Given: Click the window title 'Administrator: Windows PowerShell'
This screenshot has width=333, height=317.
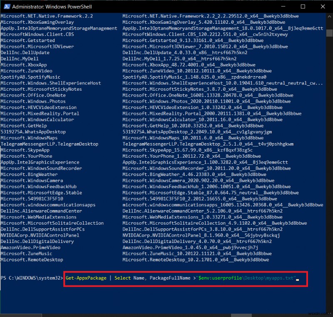Looking at the screenshot, I should point(52,7).
